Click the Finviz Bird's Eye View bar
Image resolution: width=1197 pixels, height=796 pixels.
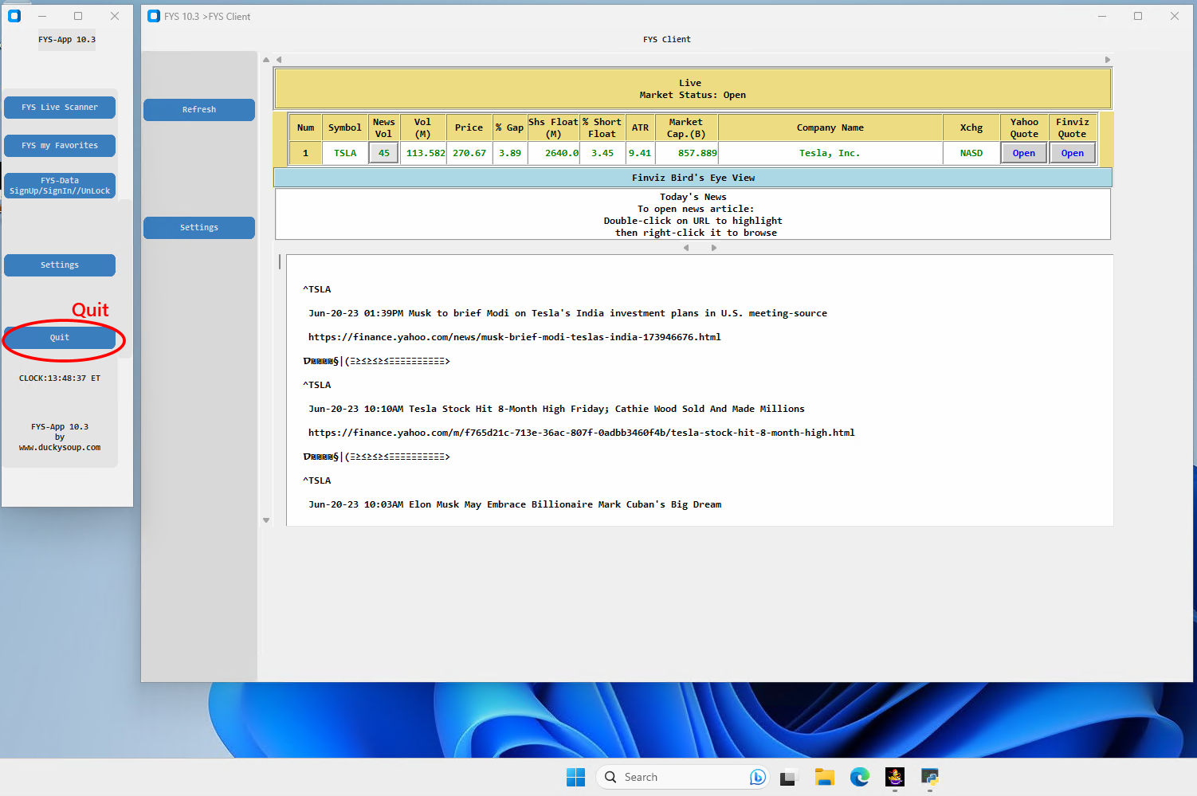click(x=693, y=178)
